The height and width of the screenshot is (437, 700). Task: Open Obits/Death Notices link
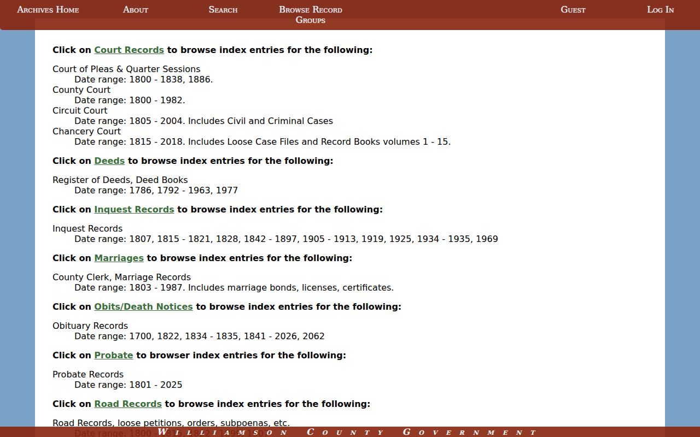click(x=143, y=306)
